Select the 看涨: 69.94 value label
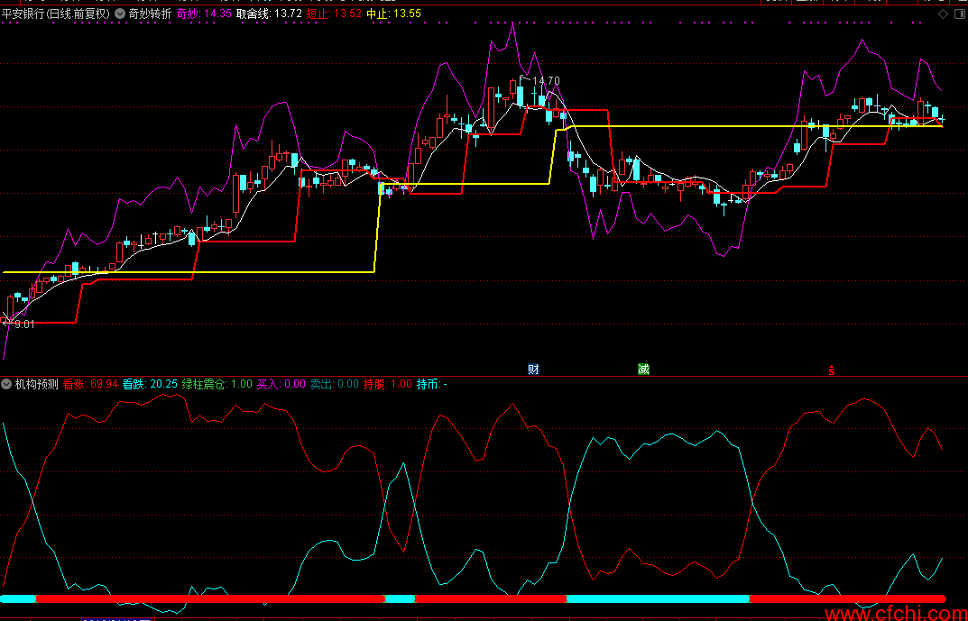Viewport: 968px width, 621px height. coord(91,384)
